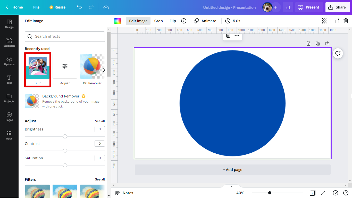The image size is (352, 198).
Task: Open the Apps panel
Action: pyautogui.click(x=9, y=135)
